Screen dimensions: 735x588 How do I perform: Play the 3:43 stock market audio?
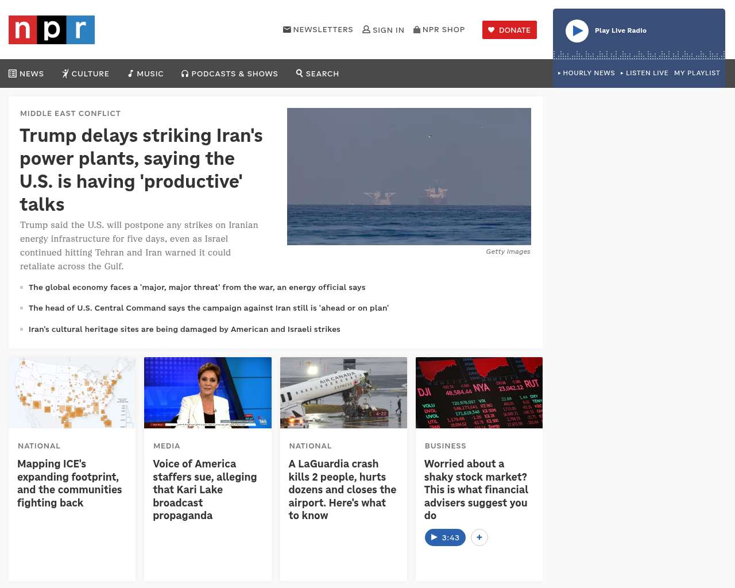pyautogui.click(x=445, y=537)
